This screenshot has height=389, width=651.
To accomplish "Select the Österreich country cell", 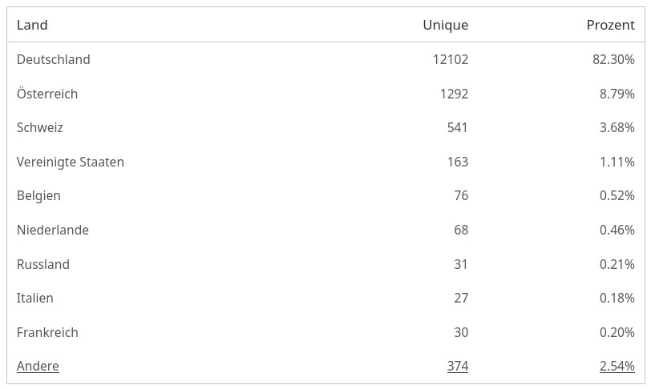I will pyautogui.click(x=47, y=94).
